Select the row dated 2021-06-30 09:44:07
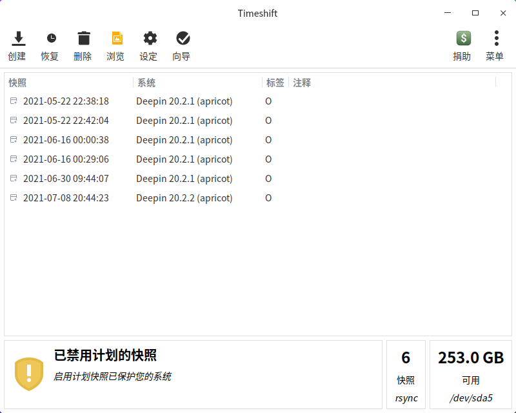This screenshot has height=413, width=516. pos(258,179)
